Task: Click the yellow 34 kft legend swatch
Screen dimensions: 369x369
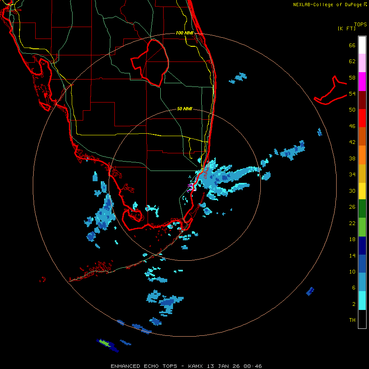Action: [362, 191]
